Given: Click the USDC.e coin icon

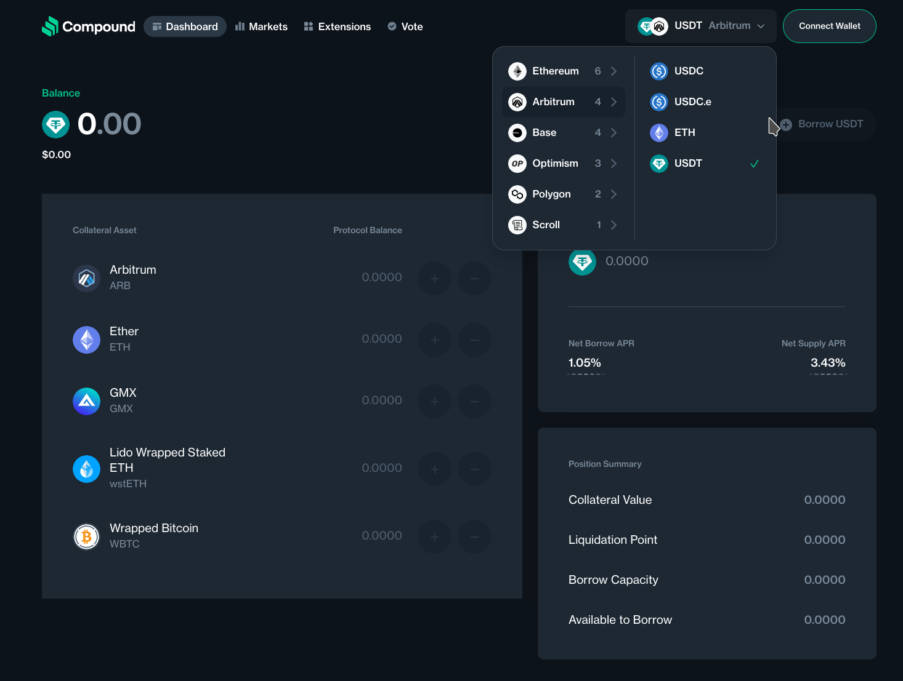Looking at the screenshot, I should click(x=659, y=102).
